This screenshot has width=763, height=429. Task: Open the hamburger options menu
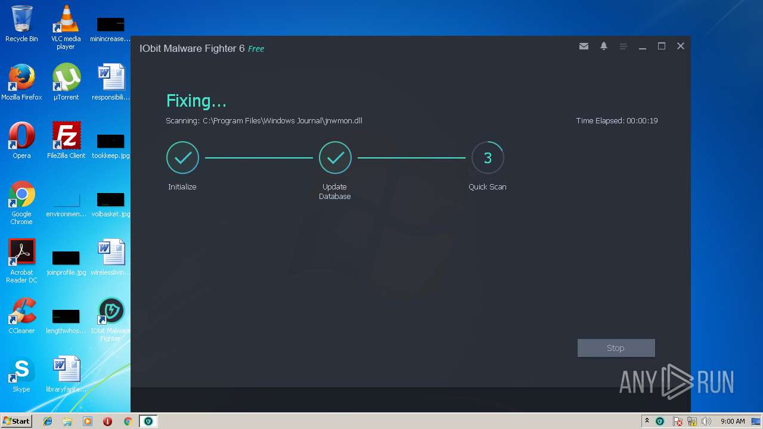tap(623, 46)
